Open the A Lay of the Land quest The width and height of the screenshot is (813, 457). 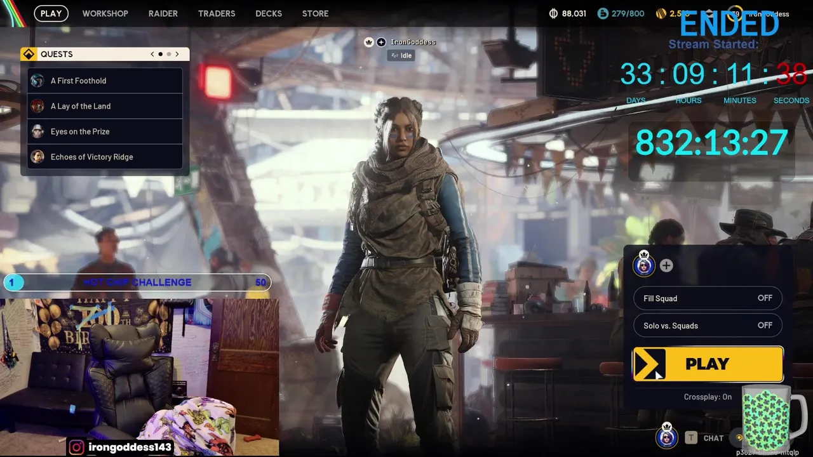(105, 106)
